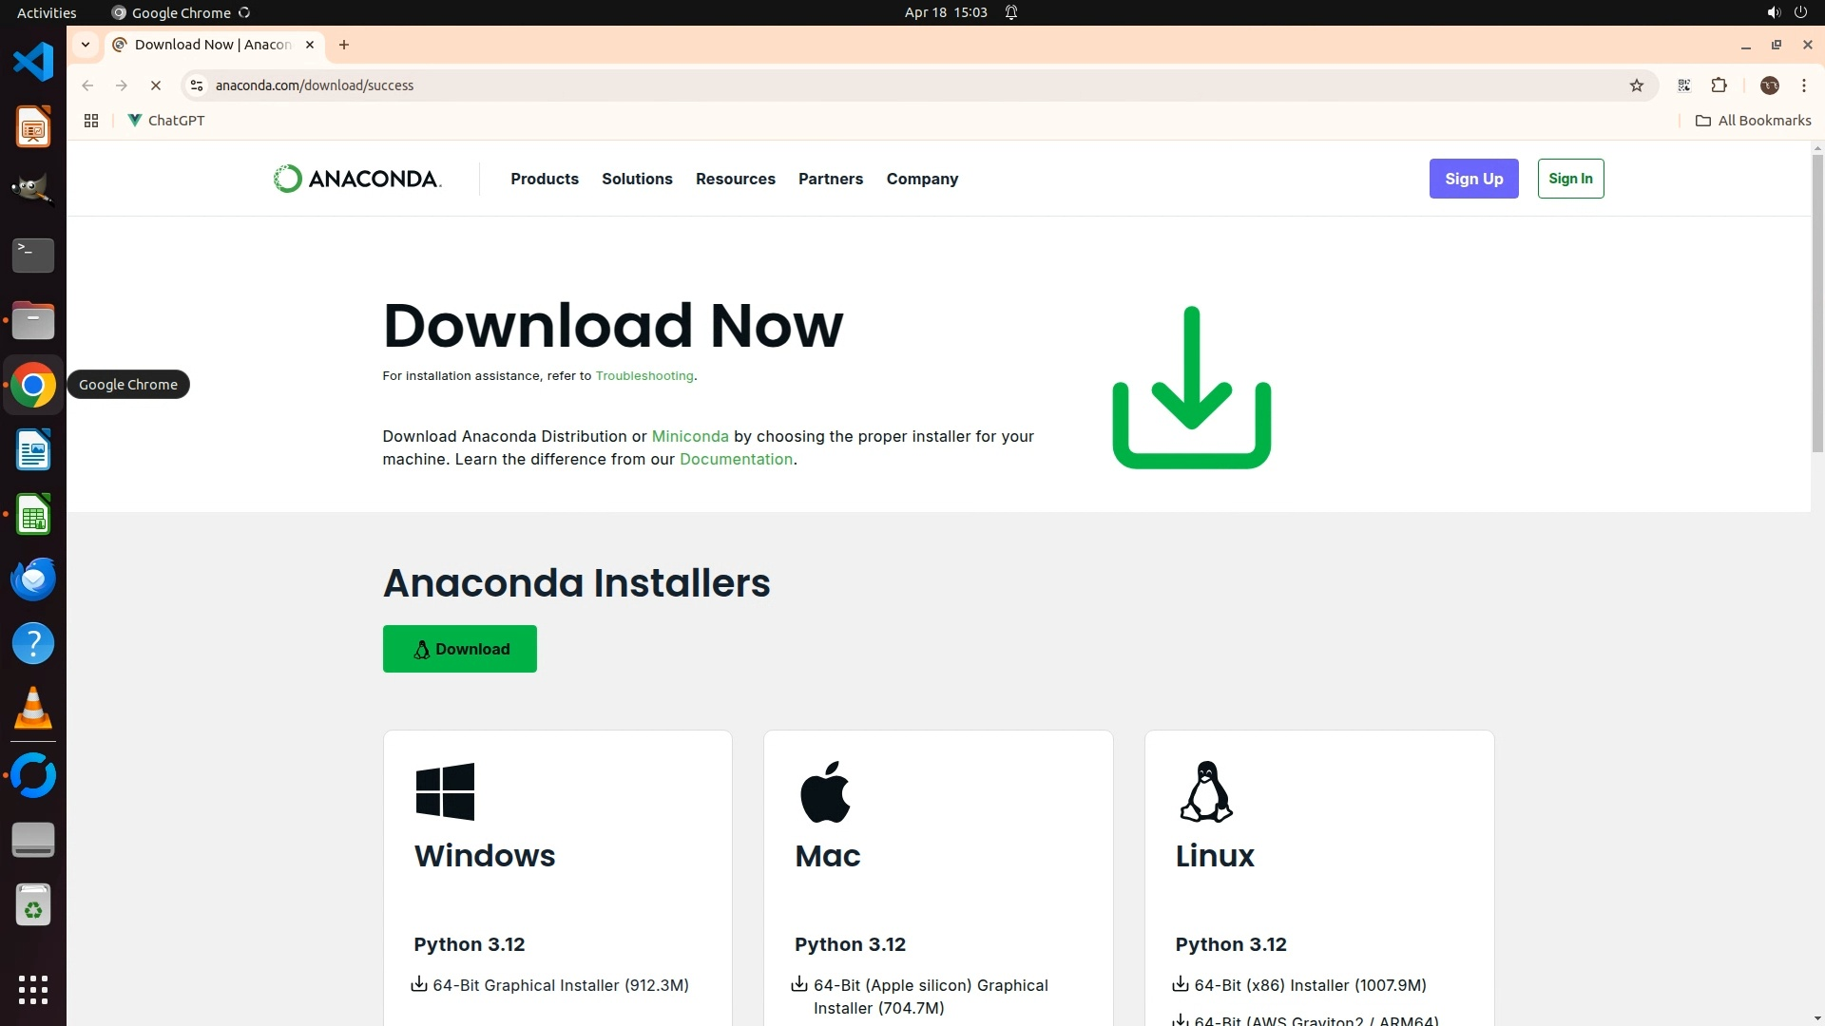Download Windows 64-Bit Graphical Installer
Viewport: 1825px width, 1026px height.
point(560,985)
